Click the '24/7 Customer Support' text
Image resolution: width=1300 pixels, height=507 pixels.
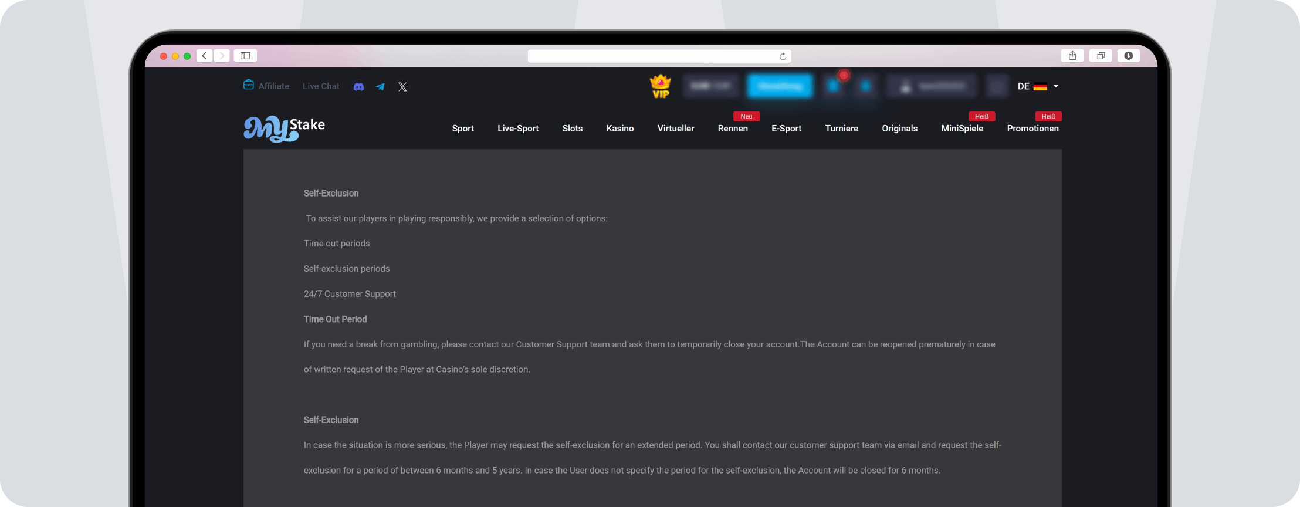tap(350, 294)
